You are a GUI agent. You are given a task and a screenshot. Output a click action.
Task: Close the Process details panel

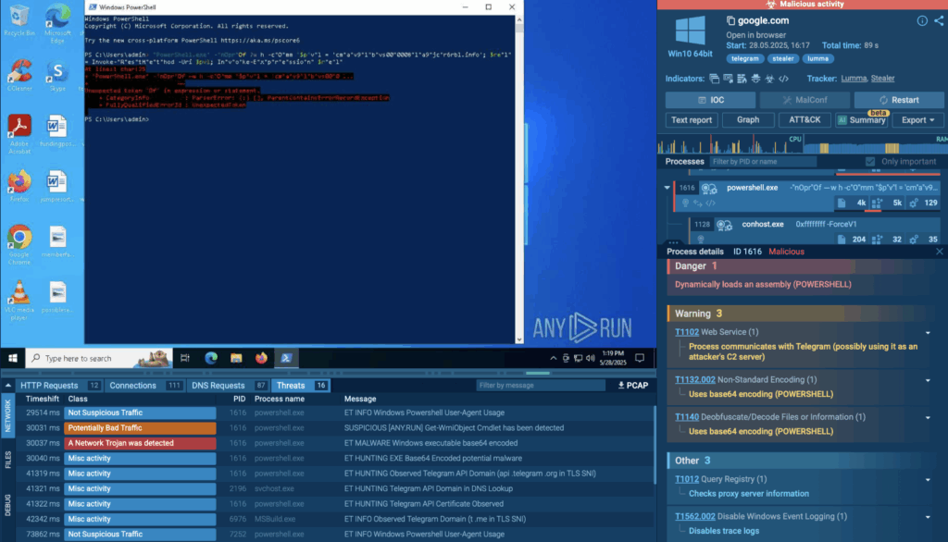pyautogui.click(x=939, y=252)
